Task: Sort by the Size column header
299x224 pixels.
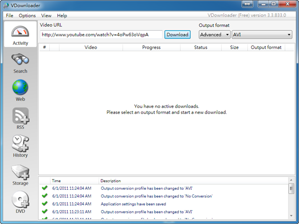Action: [234, 47]
